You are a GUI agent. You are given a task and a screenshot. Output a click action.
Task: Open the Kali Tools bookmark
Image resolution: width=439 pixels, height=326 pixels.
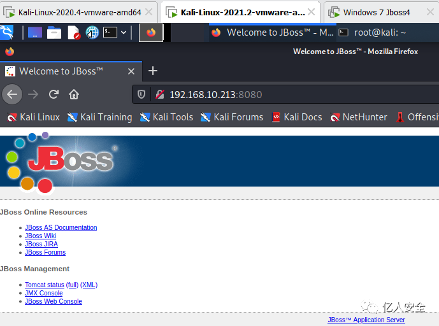tap(166, 117)
